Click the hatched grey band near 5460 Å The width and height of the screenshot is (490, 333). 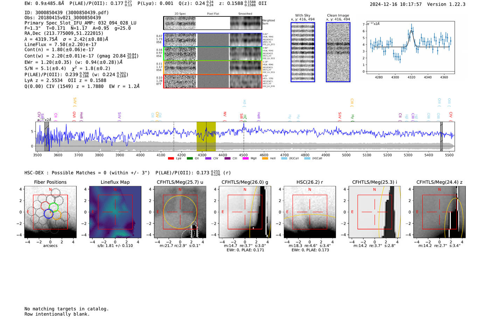pyautogui.click(x=441, y=137)
